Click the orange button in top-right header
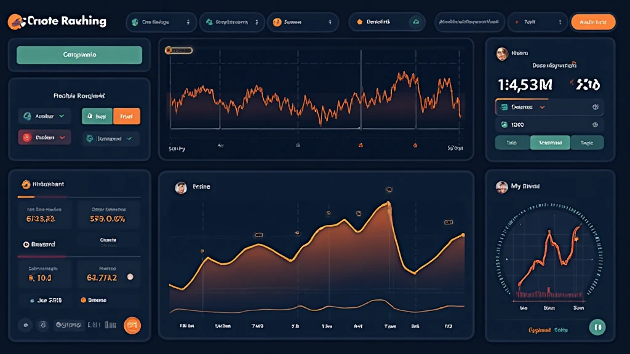 click(x=593, y=22)
